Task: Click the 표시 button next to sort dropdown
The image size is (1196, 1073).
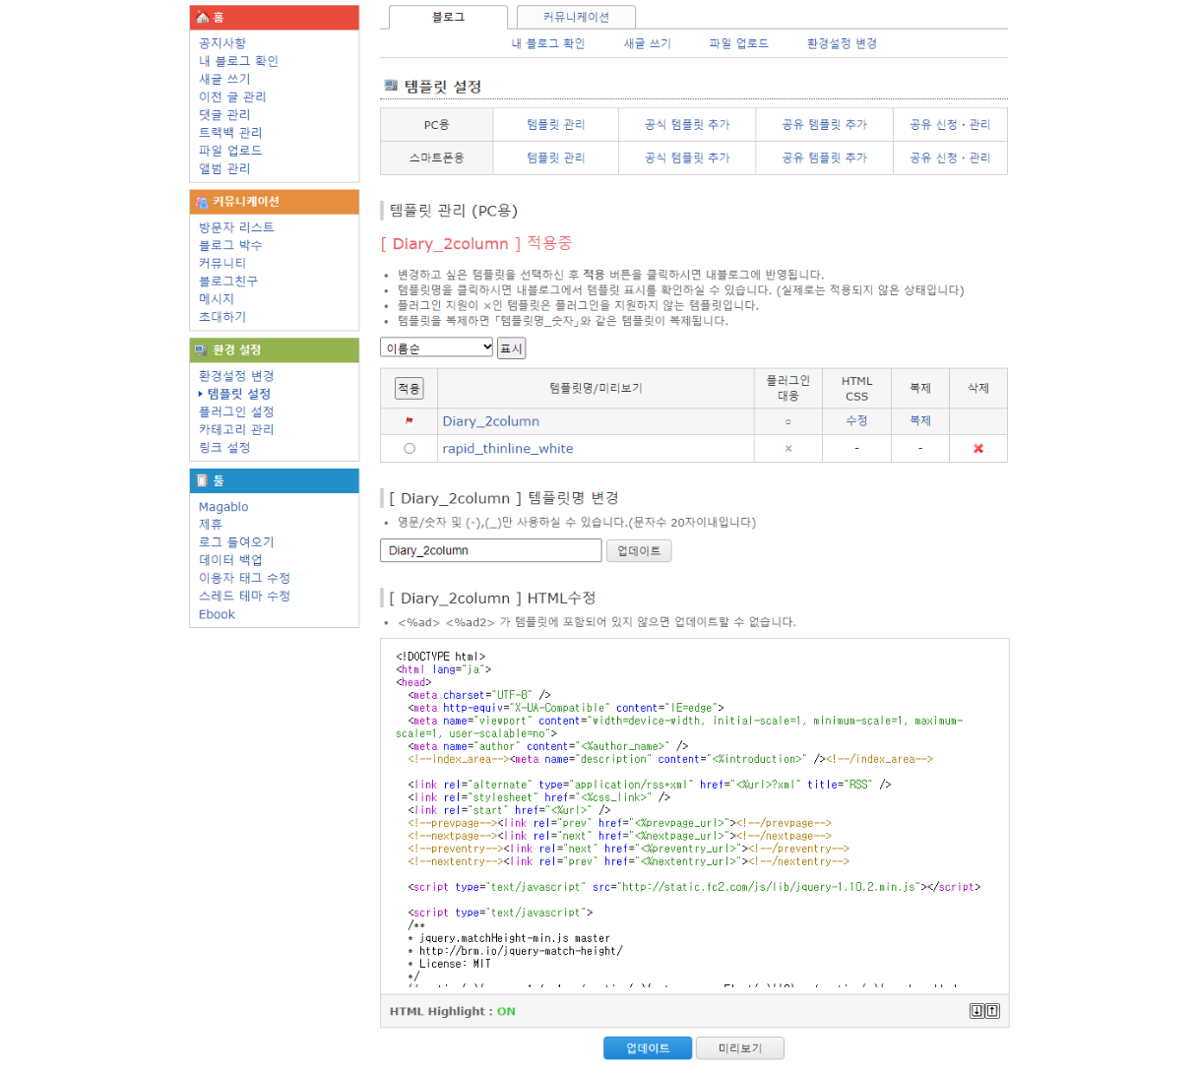Action: tap(512, 348)
